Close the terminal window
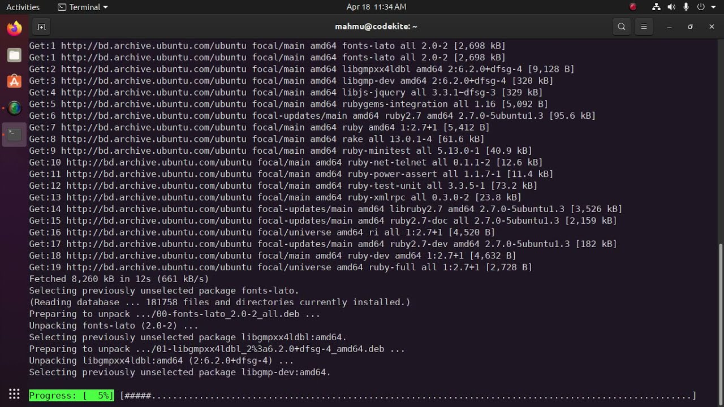Image resolution: width=724 pixels, height=407 pixels. (712, 27)
